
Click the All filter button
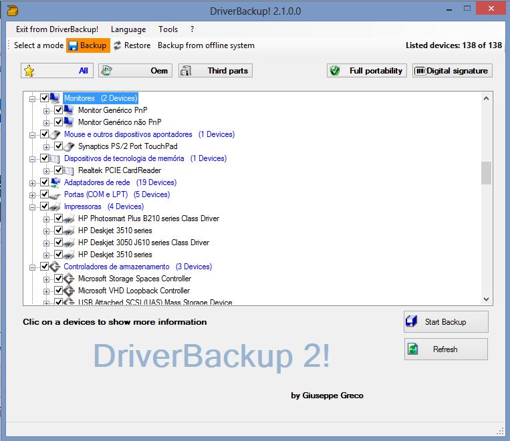coord(57,71)
